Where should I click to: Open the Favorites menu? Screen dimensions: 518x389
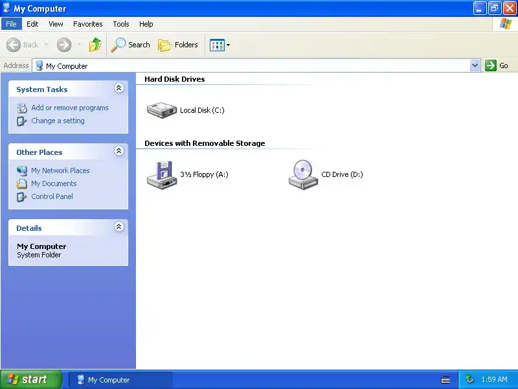(x=88, y=24)
